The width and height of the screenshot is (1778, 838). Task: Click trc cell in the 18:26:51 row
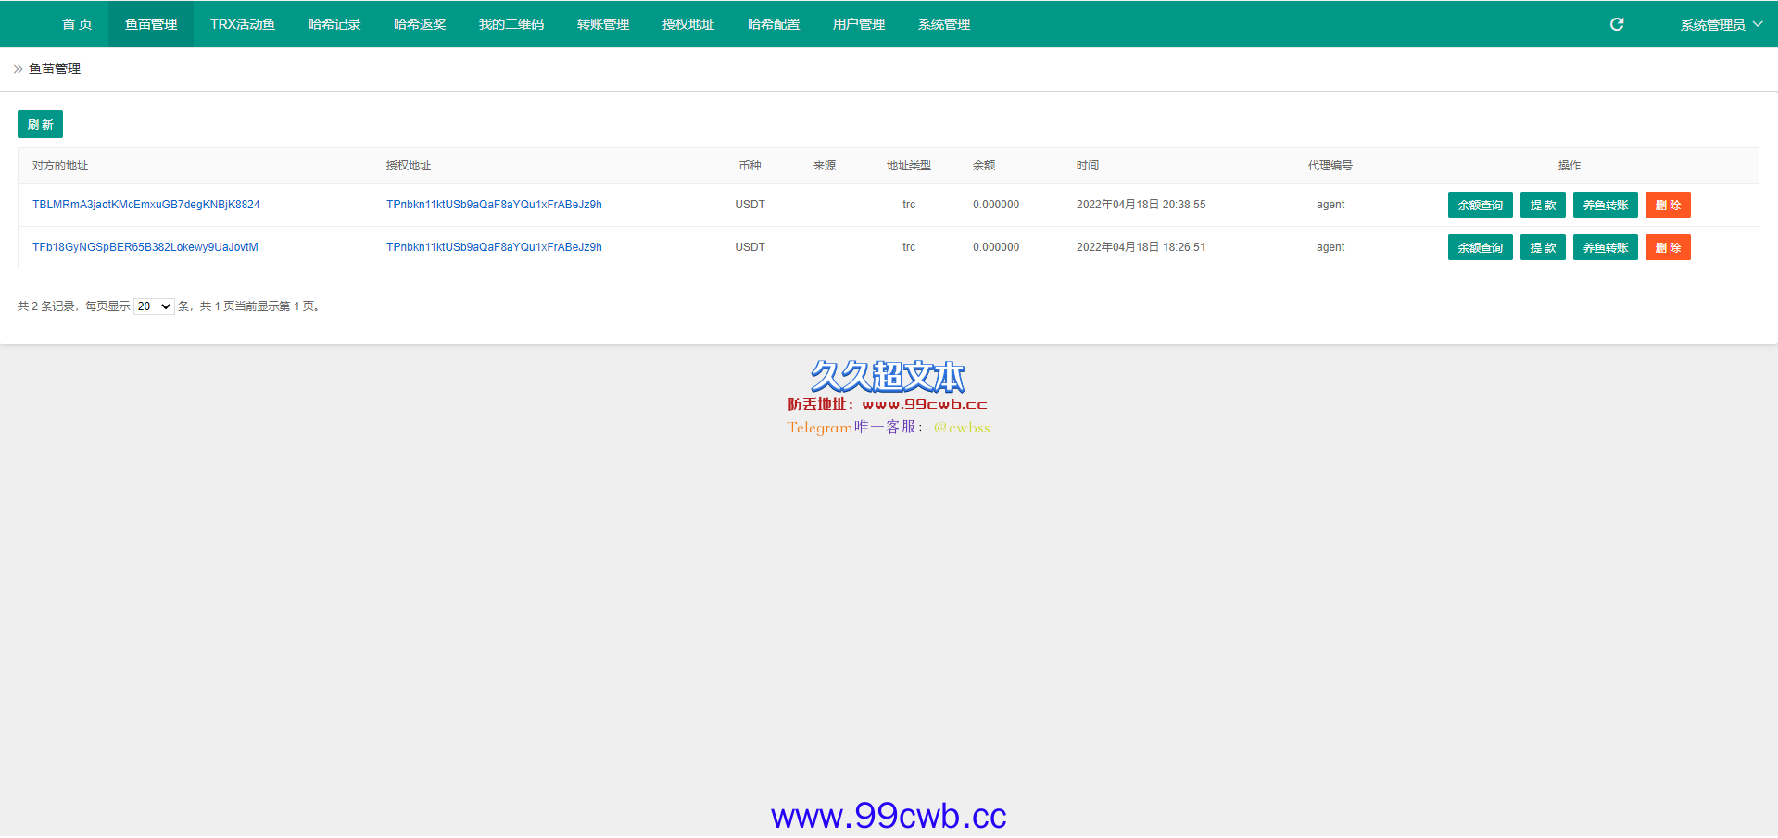pos(909,247)
